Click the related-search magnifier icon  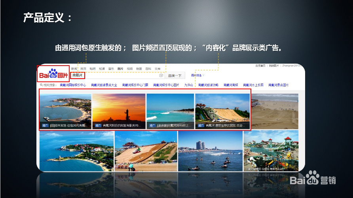point(41,85)
